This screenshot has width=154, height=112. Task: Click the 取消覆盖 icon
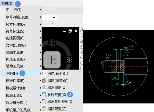[44, 87]
